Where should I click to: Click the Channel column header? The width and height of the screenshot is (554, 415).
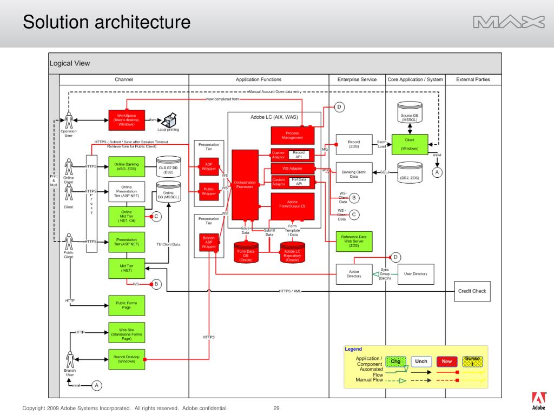(124, 79)
